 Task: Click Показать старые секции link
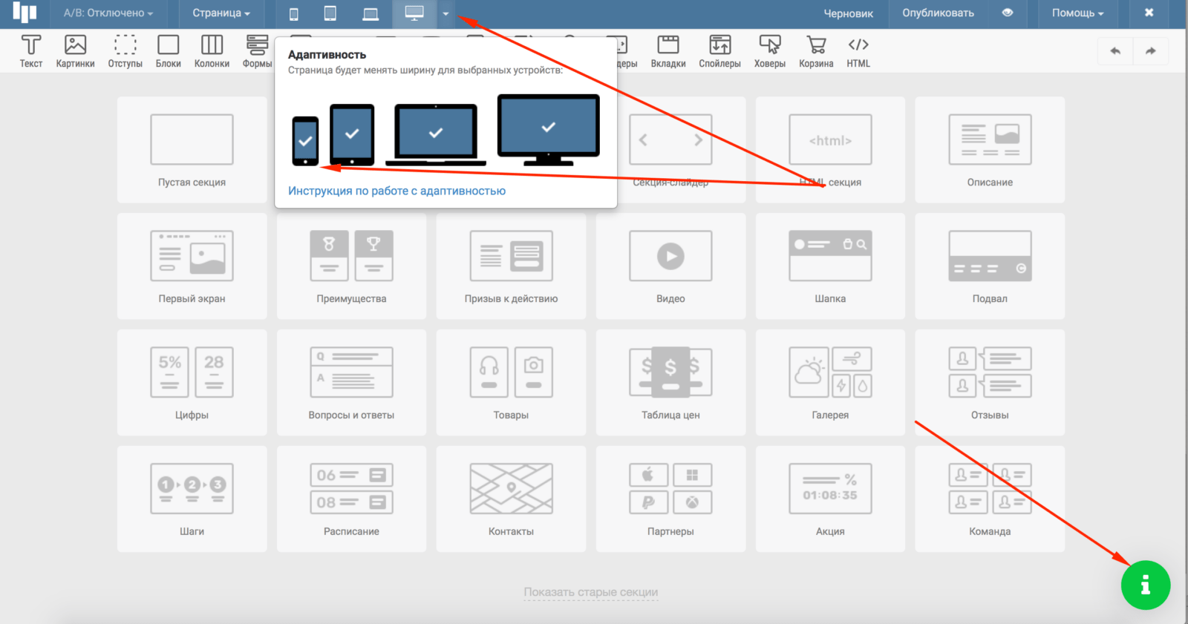590,592
